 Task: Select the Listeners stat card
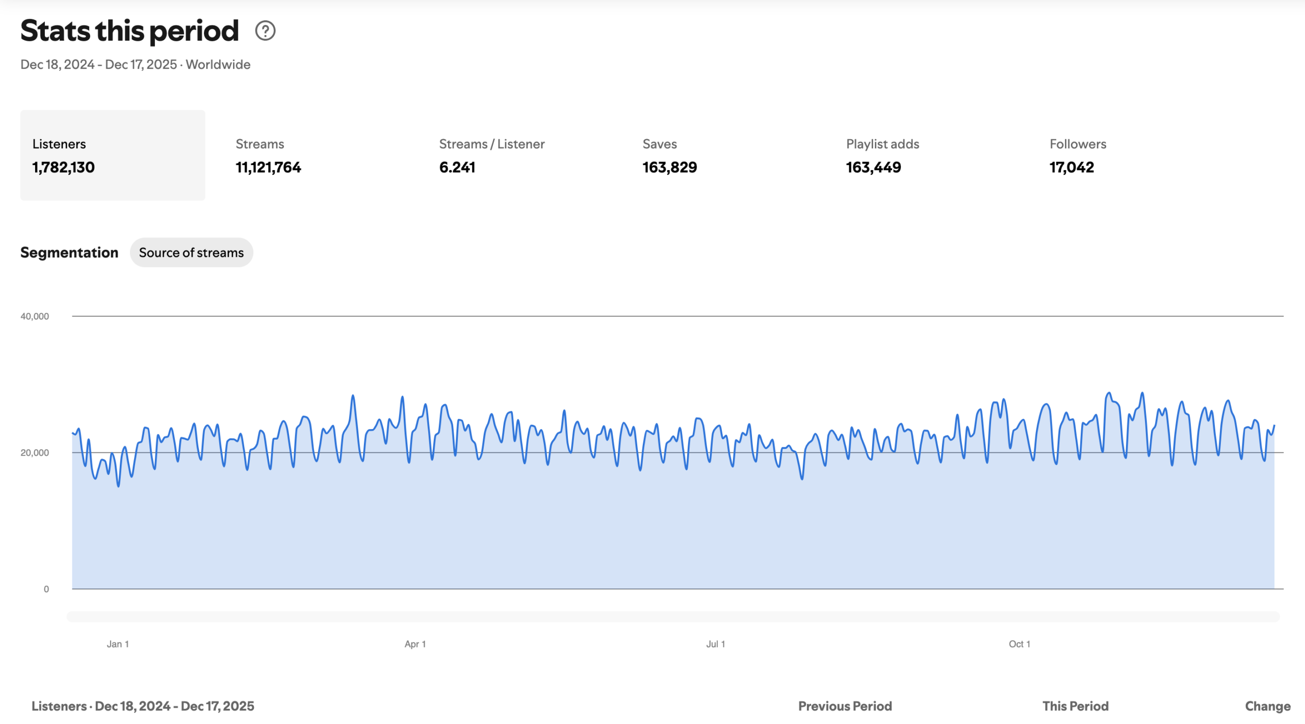pos(113,155)
